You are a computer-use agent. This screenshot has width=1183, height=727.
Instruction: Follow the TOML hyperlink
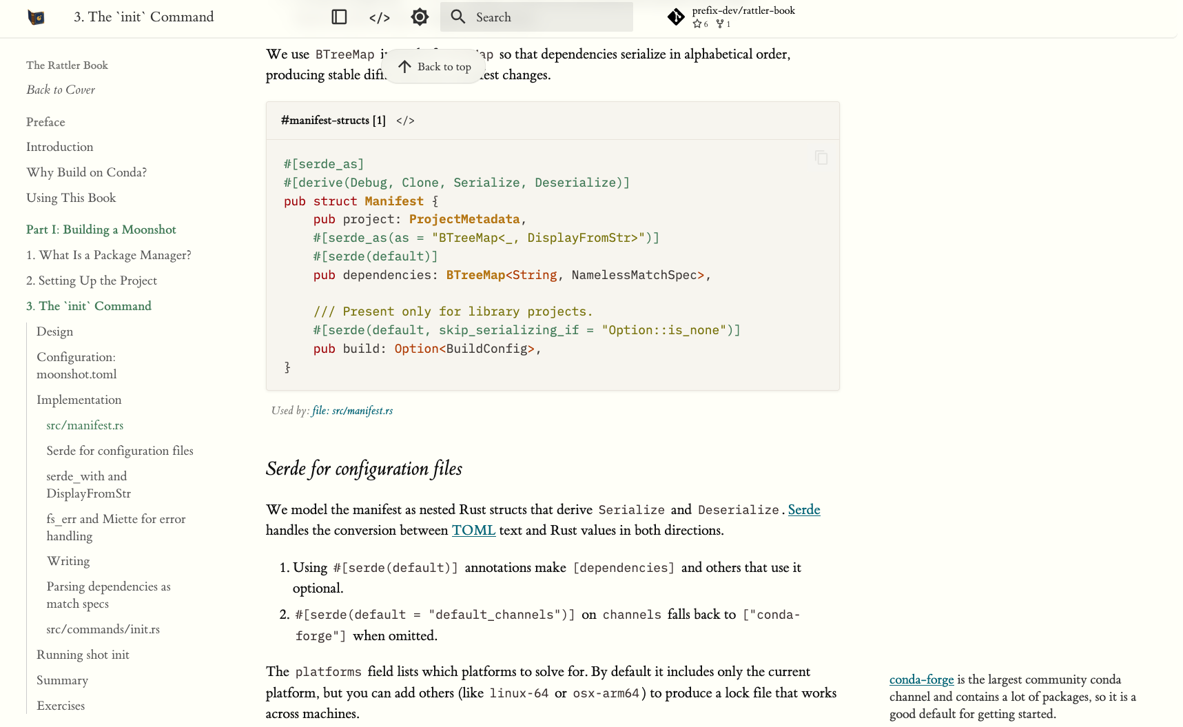[x=474, y=530]
